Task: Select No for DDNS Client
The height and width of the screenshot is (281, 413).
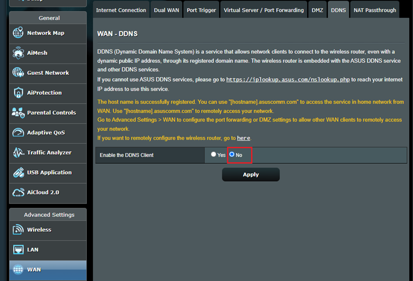Action: point(232,154)
